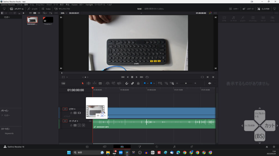Click the Insert Clip icon

[108, 83]
